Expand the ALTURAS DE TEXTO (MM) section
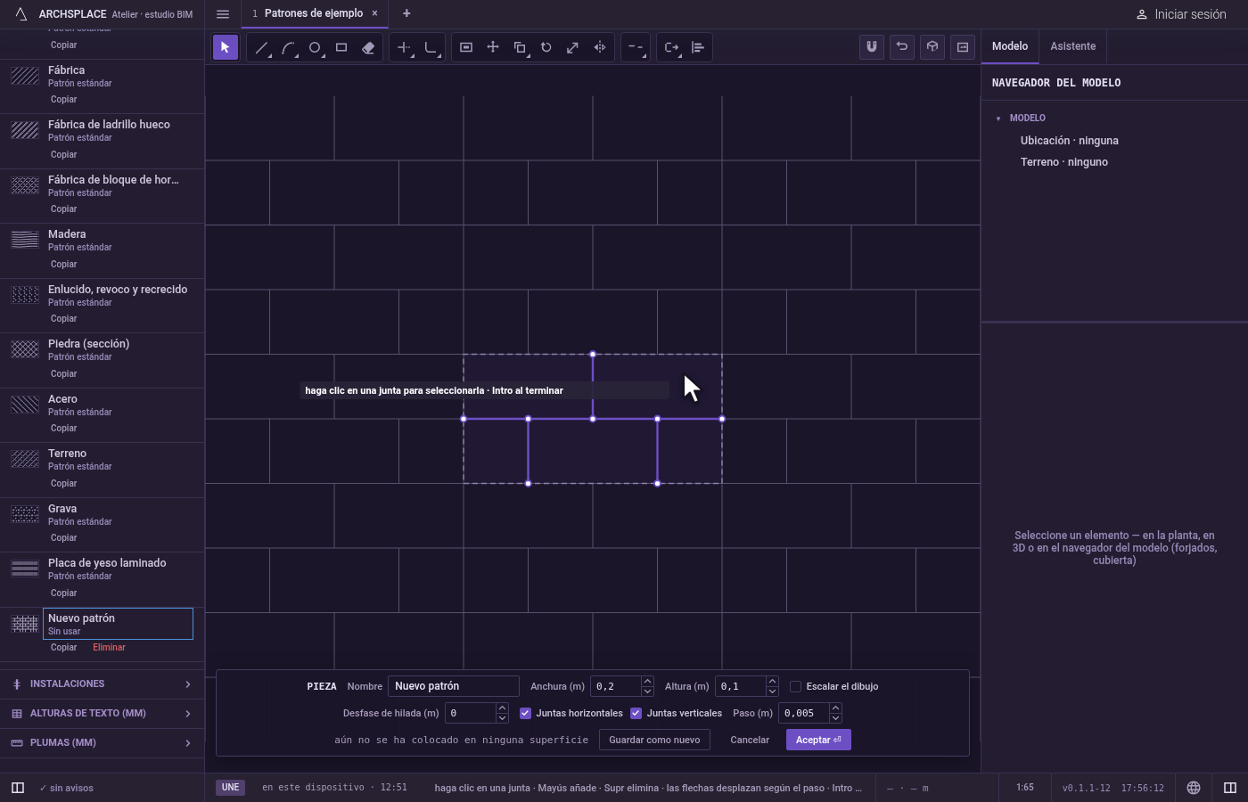The height and width of the screenshot is (802, 1248). (x=103, y=714)
